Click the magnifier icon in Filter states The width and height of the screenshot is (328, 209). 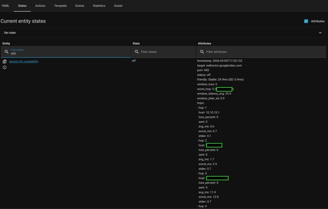[x=137, y=52]
